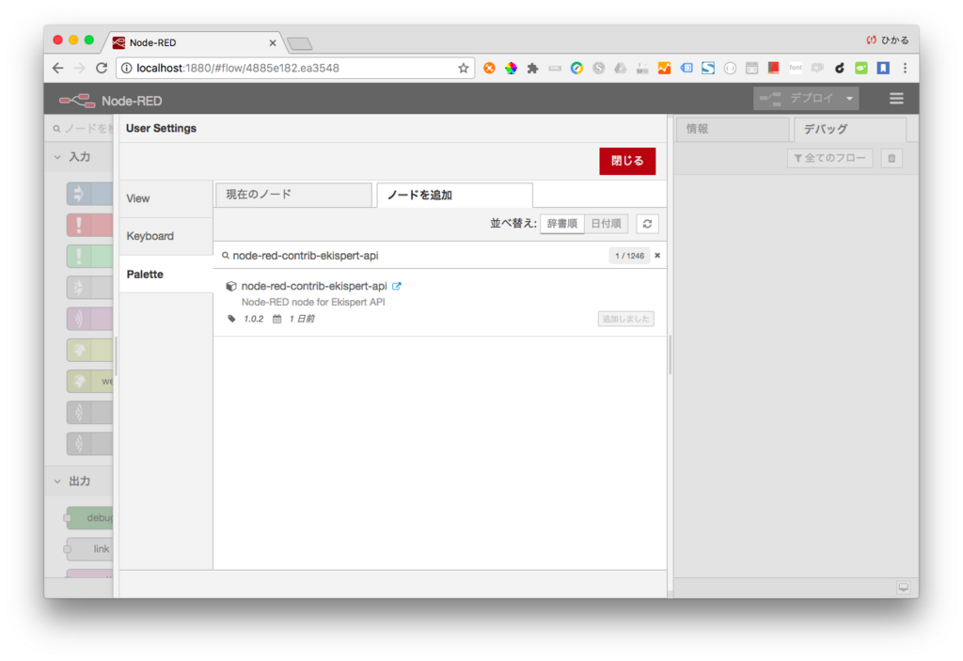Viewport: 963px width, 661px height.
Task: Switch to the 情報 sidebar tab
Action: (x=732, y=129)
